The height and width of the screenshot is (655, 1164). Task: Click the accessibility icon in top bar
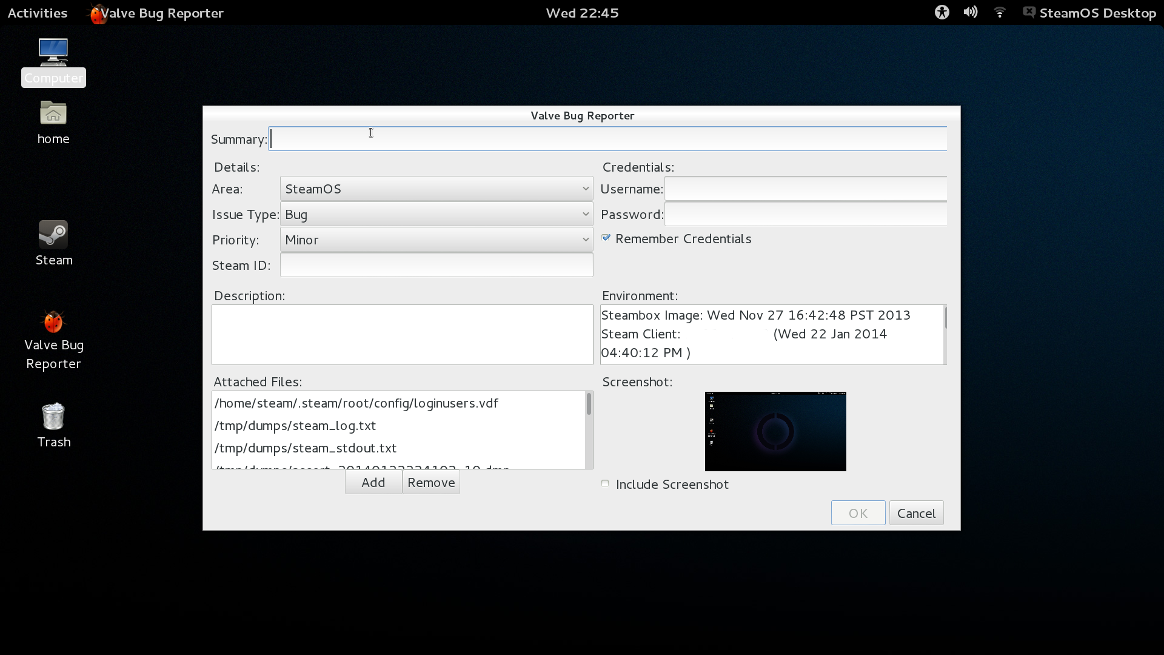942,13
